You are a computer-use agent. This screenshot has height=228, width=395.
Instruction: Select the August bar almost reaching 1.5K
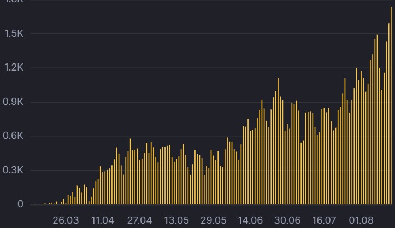click(378, 120)
